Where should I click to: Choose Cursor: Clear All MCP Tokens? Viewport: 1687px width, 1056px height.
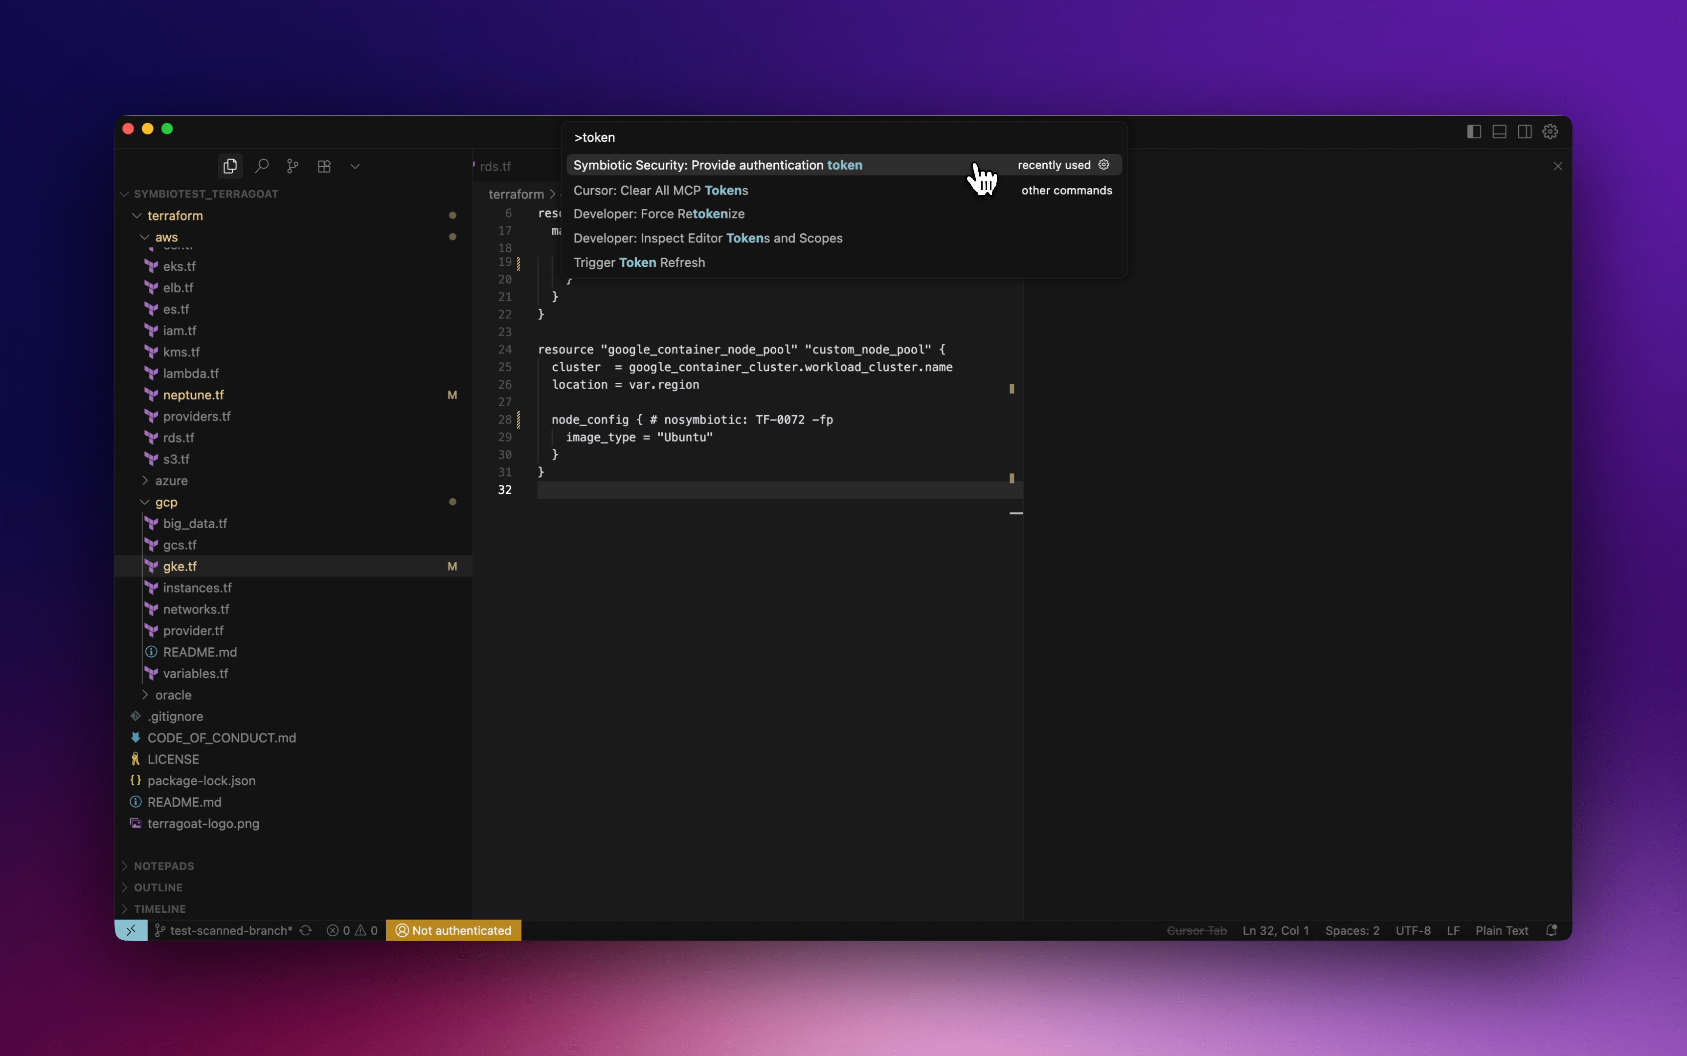pos(660,190)
